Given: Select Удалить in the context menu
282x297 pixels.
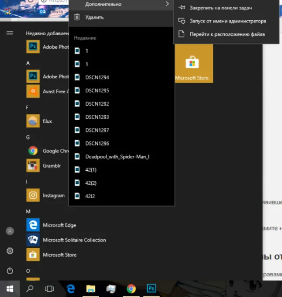Looking at the screenshot, I should click(x=121, y=17).
